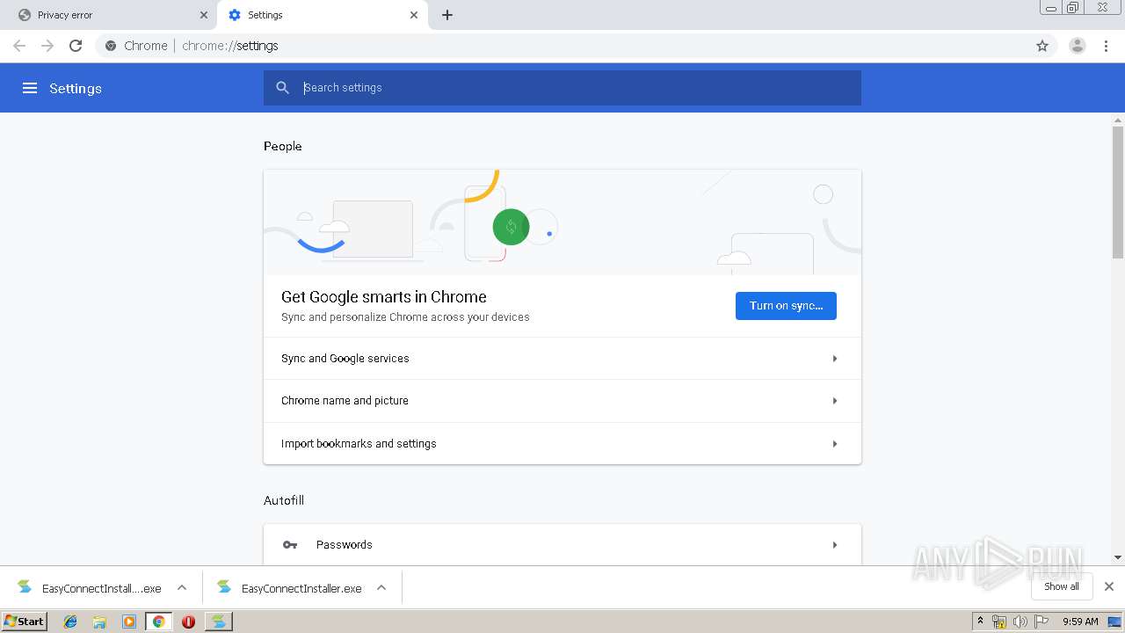The image size is (1125, 633).
Task: Open download menu for EasyConnectInstall....exe
Action: tap(182, 588)
